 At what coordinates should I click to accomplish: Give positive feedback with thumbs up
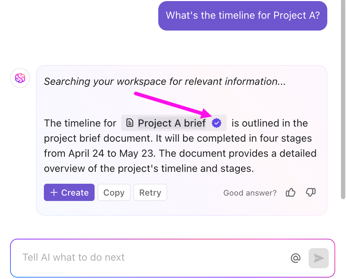pos(290,192)
